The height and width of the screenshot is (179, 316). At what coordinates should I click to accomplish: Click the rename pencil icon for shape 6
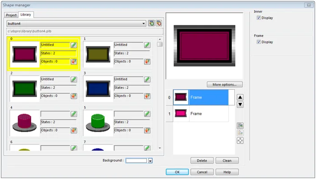pos(74,148)
